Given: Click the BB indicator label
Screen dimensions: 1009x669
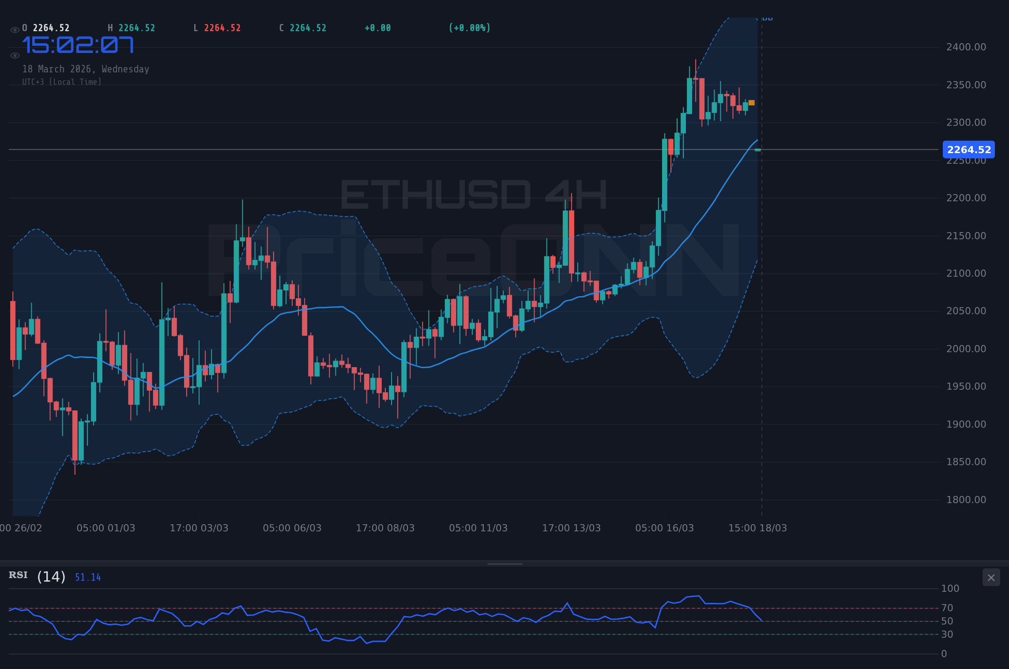Looking at the screenshot, I should [x=768, y=19].
